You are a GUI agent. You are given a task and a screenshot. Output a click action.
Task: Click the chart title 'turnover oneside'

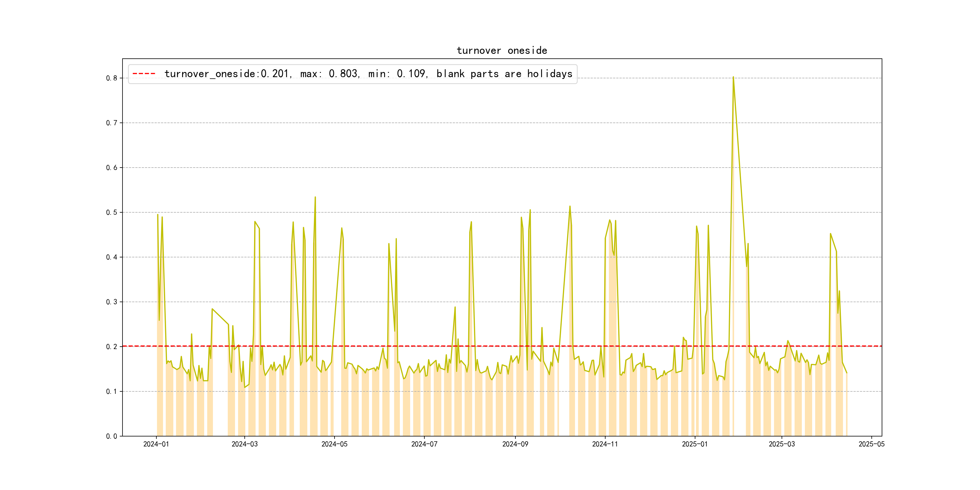click(501, 51)
